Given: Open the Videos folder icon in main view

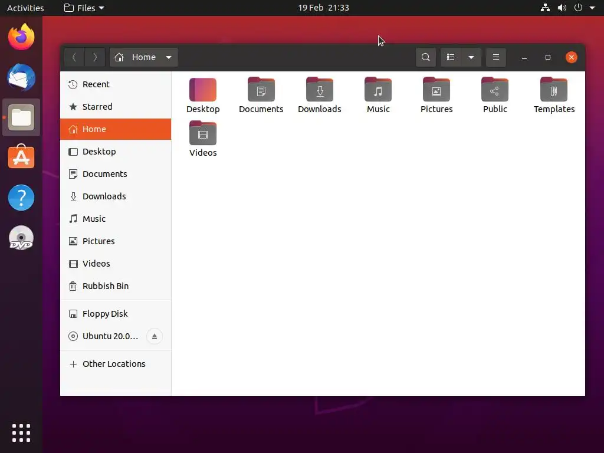Looking at the screenshot, I should pyautogui.click(x=203, y=133).
